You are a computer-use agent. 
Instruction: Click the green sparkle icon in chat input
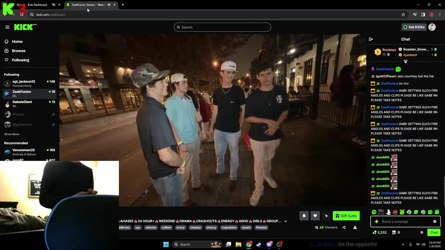click(377, 222)
